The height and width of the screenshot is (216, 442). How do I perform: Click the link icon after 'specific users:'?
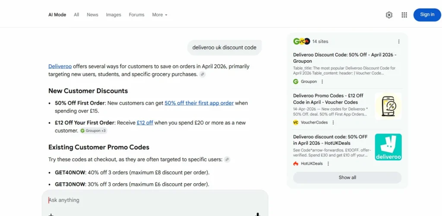coord(227,159)
